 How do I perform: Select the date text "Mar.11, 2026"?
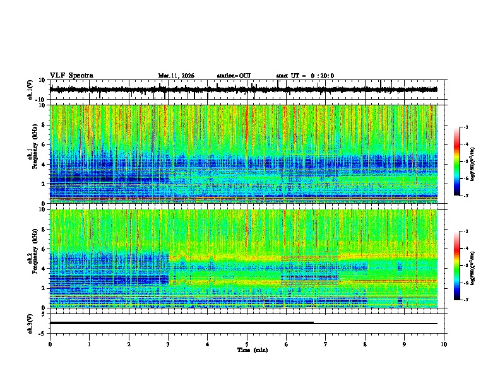[176, 76]
